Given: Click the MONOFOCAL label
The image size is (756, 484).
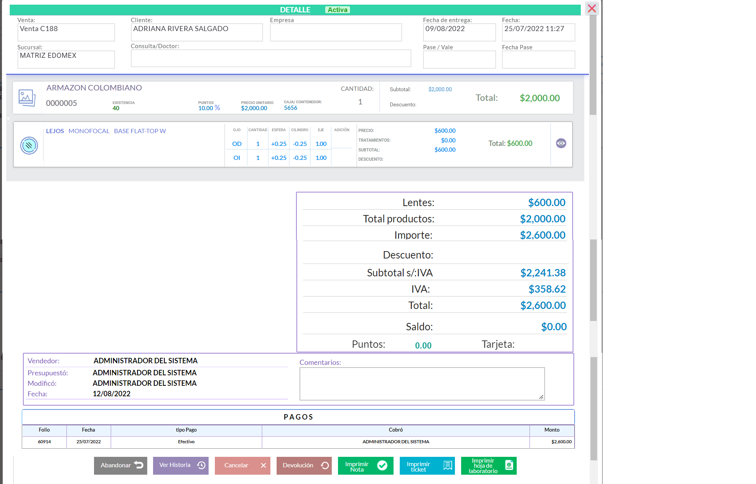Looking at the screenshot, I should [x=89, y=131].
